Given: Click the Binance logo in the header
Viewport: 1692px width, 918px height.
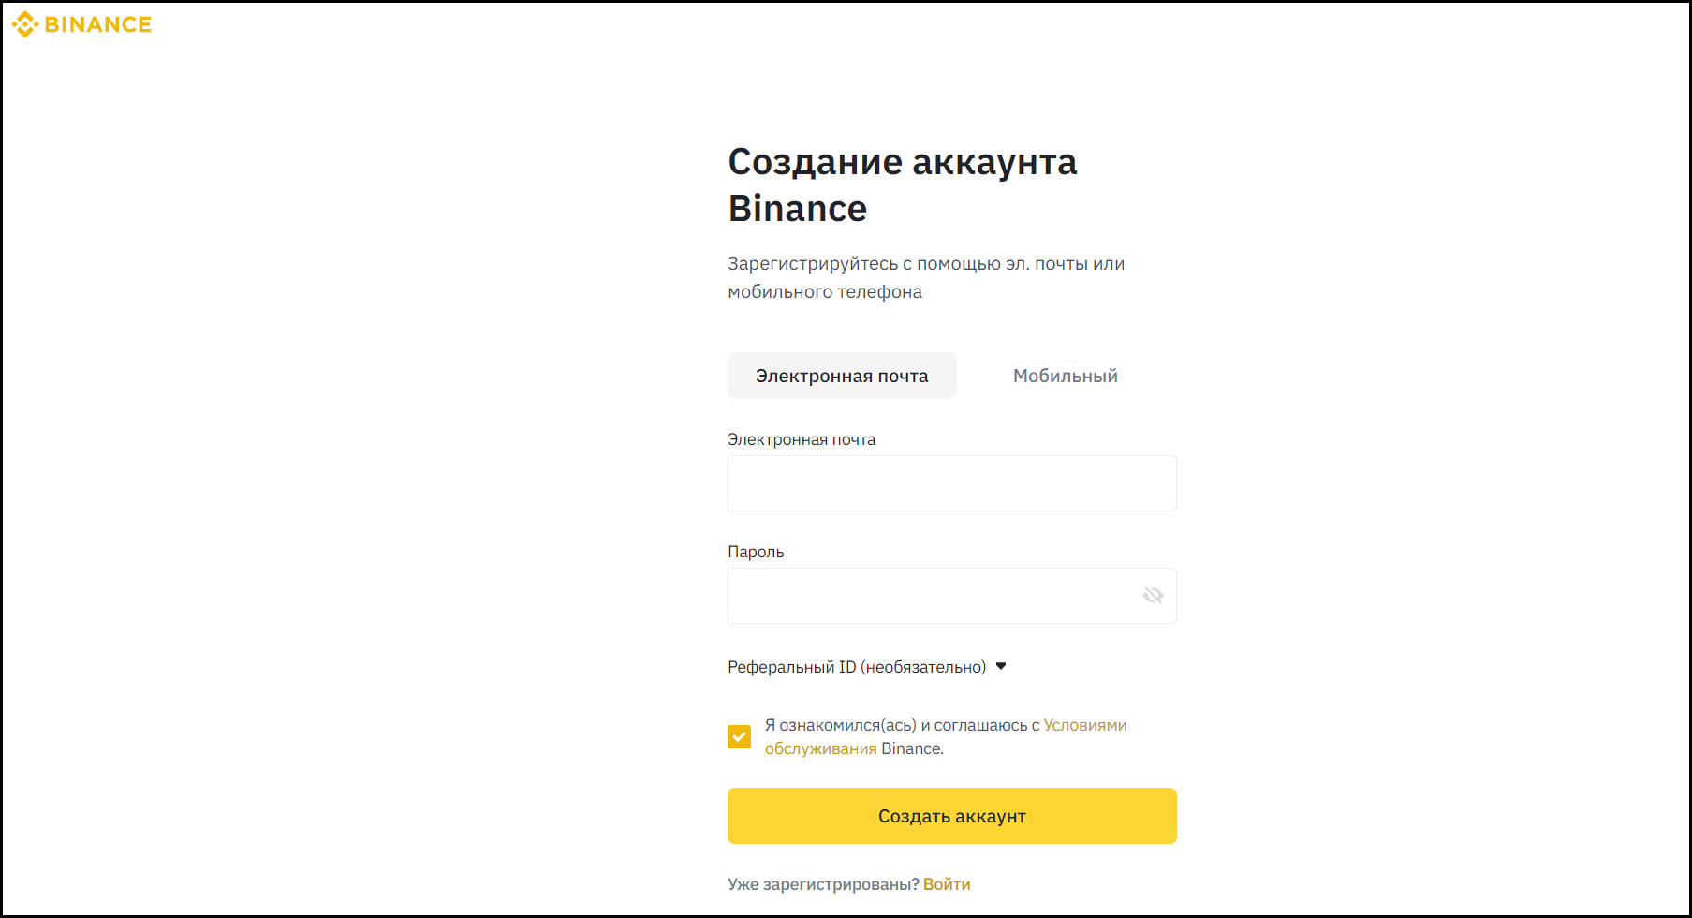Looking at the screenshot, I should (81, 24).
